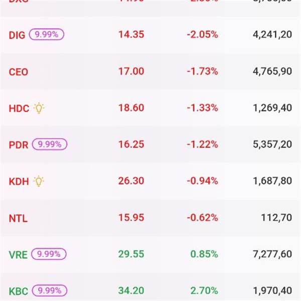301x301 pixels.
Task: Select the HDC ticker symbol
Action: (19, 108)
